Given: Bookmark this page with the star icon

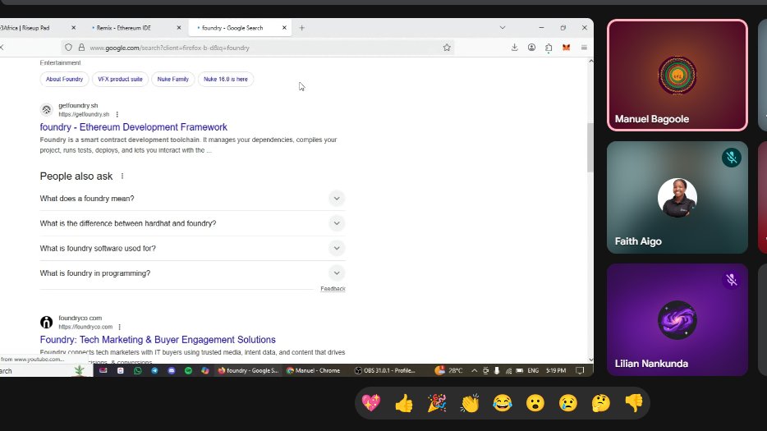Looking at the screenshot, I should point(447,48).
